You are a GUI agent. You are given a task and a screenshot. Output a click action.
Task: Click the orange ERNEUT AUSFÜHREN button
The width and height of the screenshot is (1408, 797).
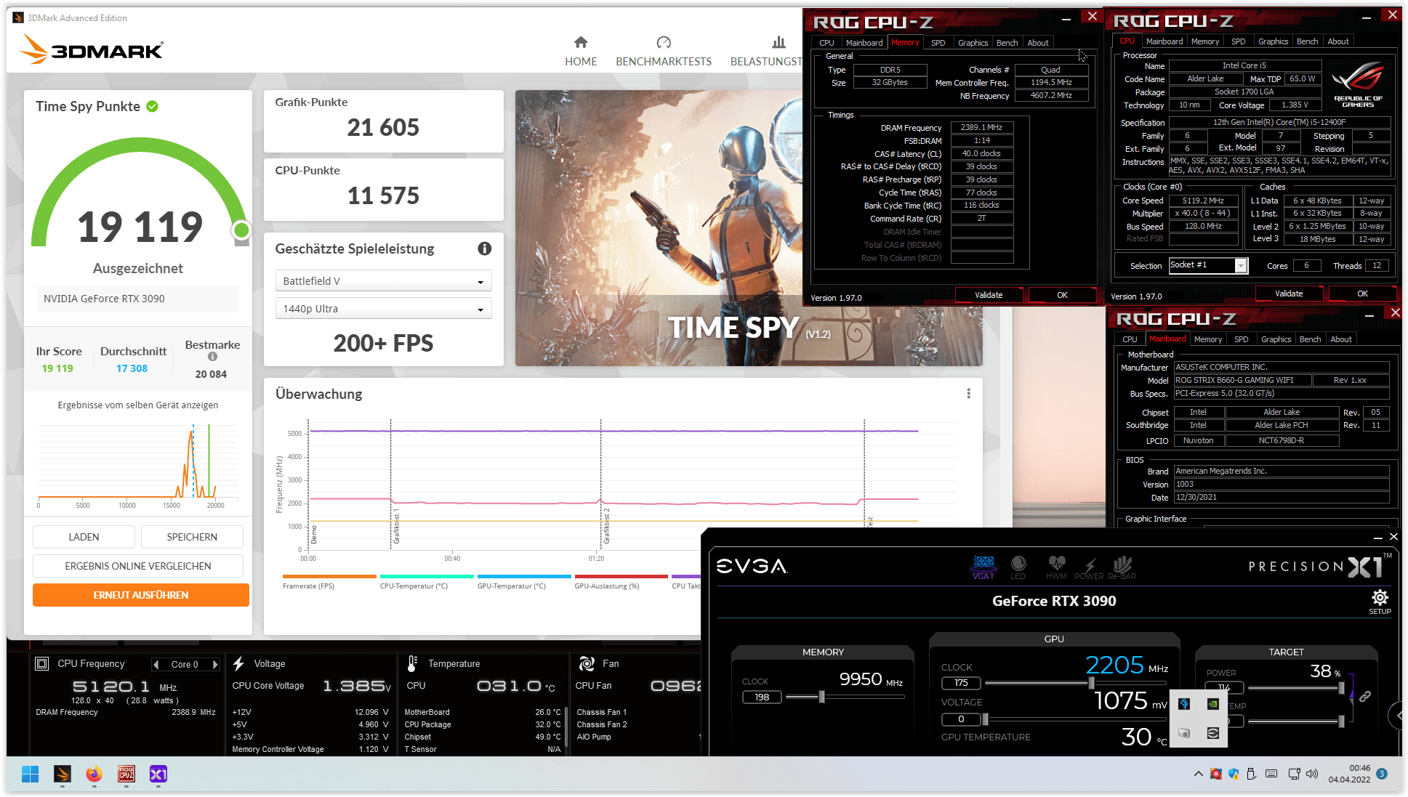pos(141,595)
